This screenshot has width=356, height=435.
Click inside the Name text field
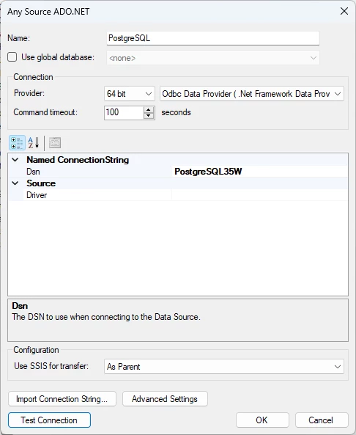pos(212,38)
